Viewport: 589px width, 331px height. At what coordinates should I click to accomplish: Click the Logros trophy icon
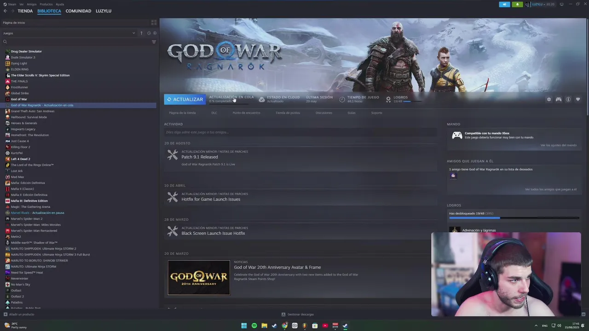(388, 99)
